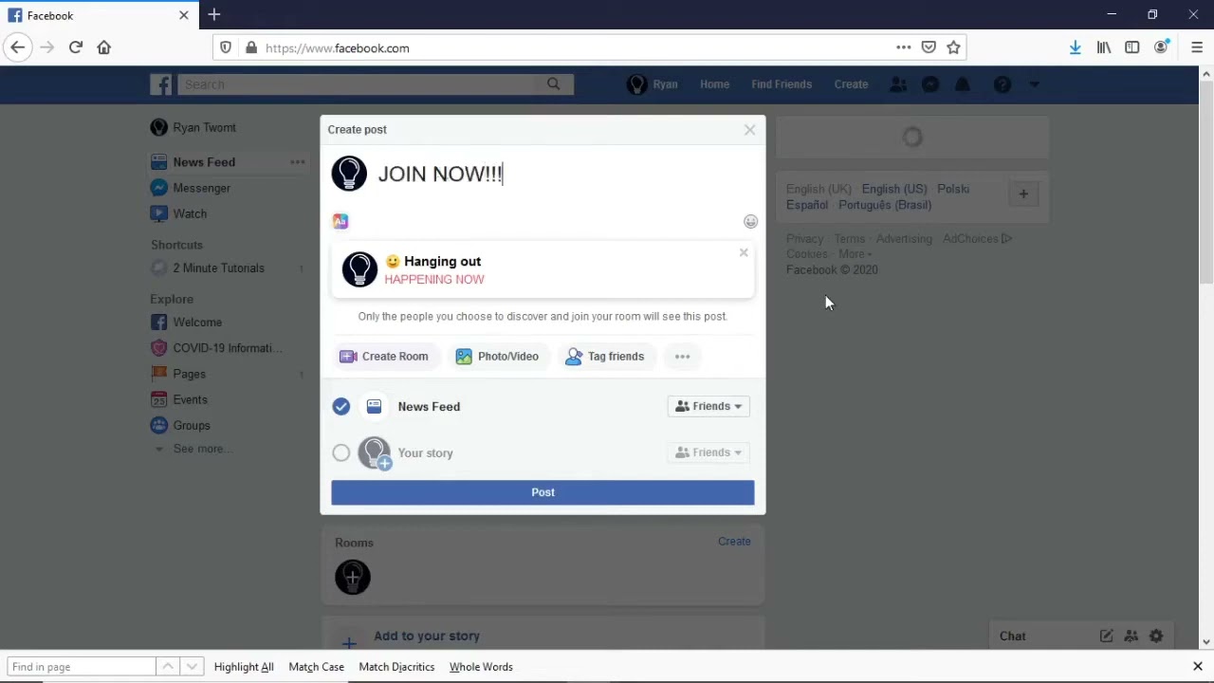Toggle Whole Words in find bar
The image size is (1214, 683).
point(481,667)
